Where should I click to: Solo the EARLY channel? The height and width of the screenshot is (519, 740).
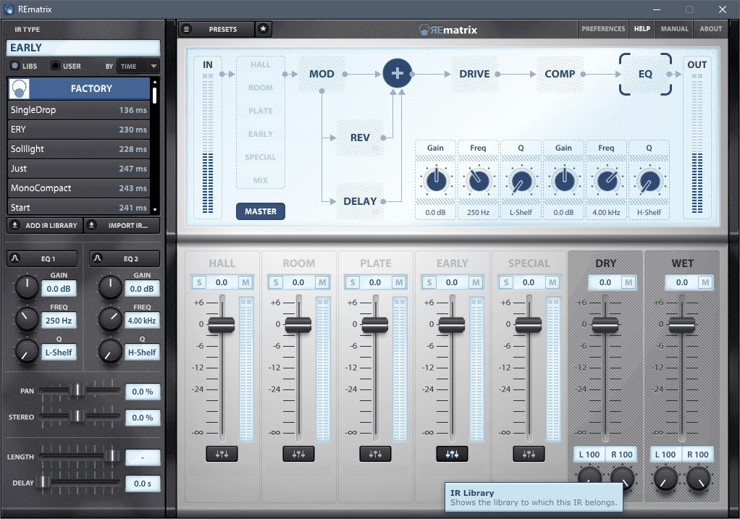(x=429, y=282)
